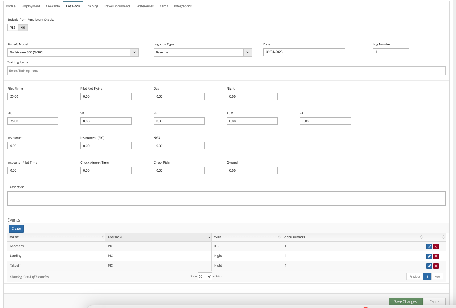
Task: Set Exclude from Regulatory Checks to No
Action: point(23,28)
